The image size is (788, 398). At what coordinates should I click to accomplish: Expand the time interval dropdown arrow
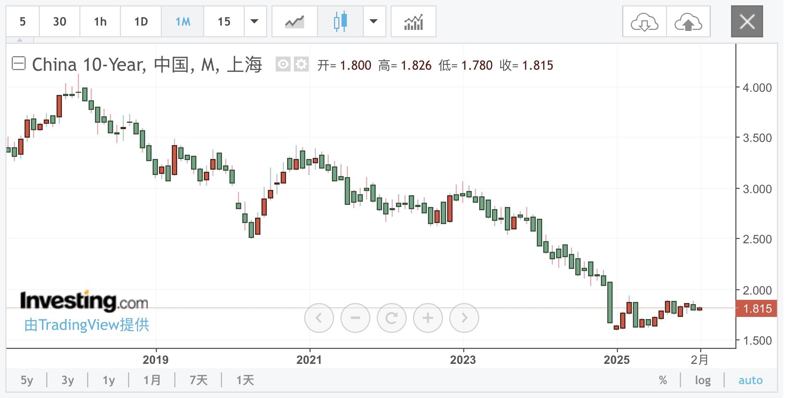pos(254,22)
